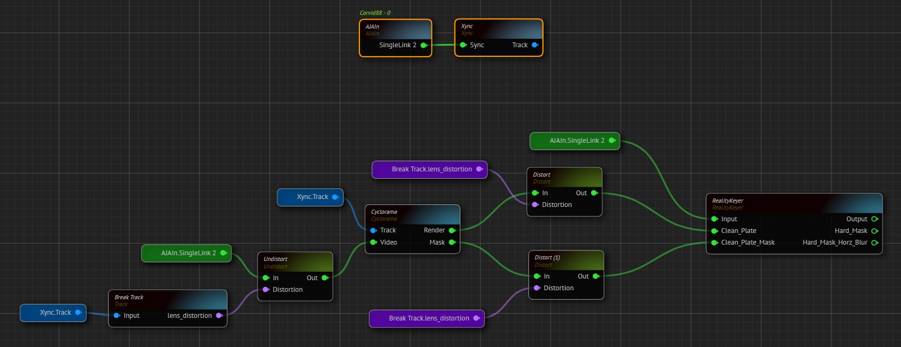
Task: Click the Corvid88 - 0 group label
Action: tap(375, 13)
